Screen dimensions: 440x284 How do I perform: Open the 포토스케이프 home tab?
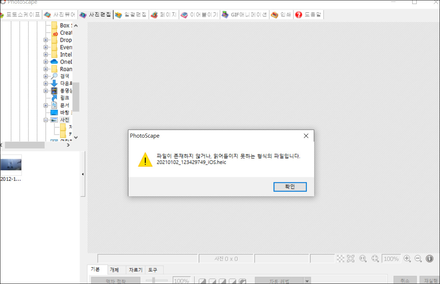point(20,15)
